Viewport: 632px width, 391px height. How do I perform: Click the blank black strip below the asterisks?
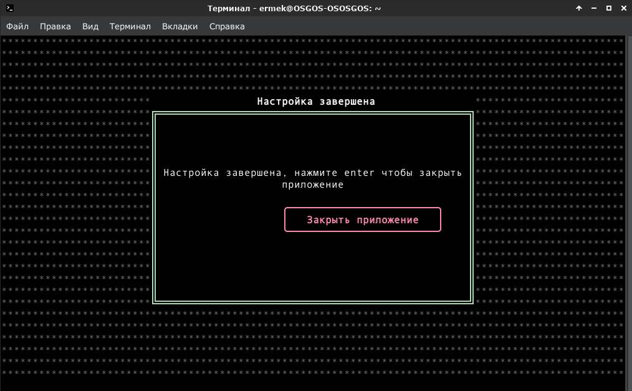313,384
